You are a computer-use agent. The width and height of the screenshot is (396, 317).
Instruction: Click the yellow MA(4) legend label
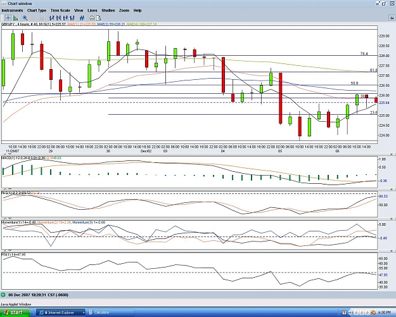tap(142, 24)
